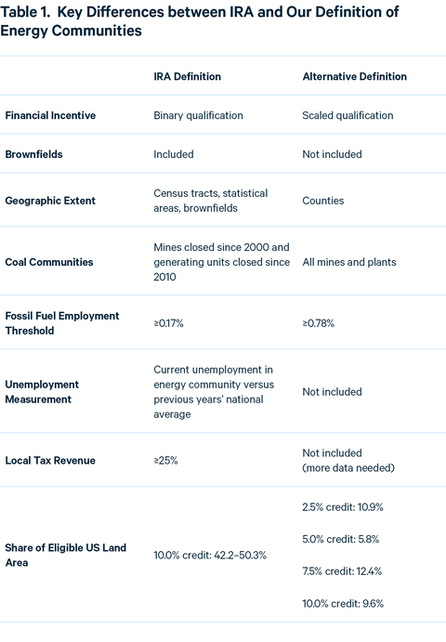Click the Table 1 title heading
The image size is (446, 642).
click(200, 21)
